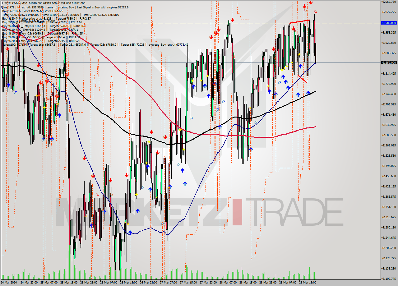Click the 'C_Entry61: 61673.4' buy line

(x=43, y=26)
